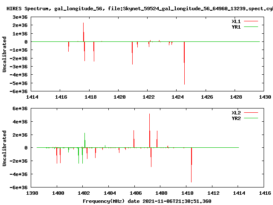
Task: Click the tallest positive red spike near 1417.6 MHz
Action: 84,32
